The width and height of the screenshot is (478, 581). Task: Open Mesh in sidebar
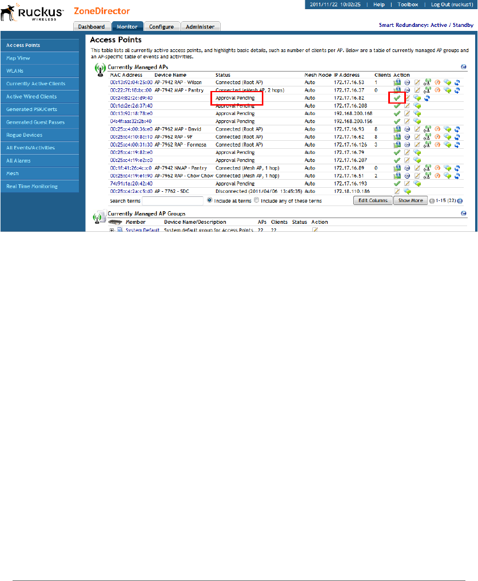(x=39, y=173)
